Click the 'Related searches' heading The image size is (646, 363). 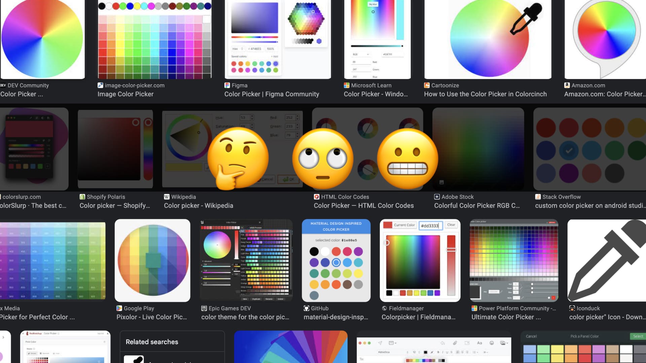(x=152, y=342)
